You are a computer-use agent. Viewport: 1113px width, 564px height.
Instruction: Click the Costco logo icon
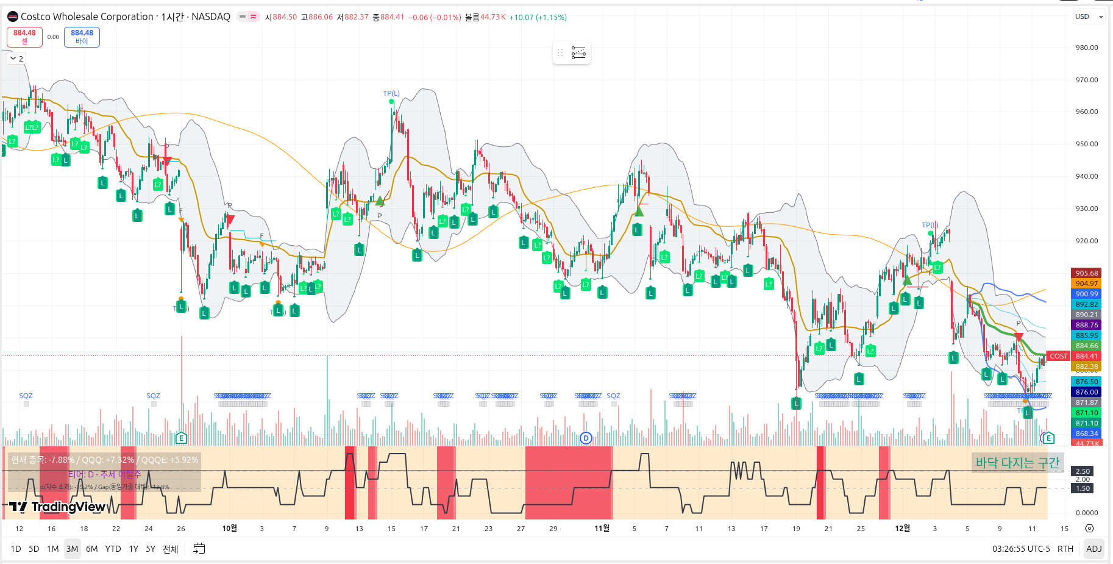click(13, 16)
